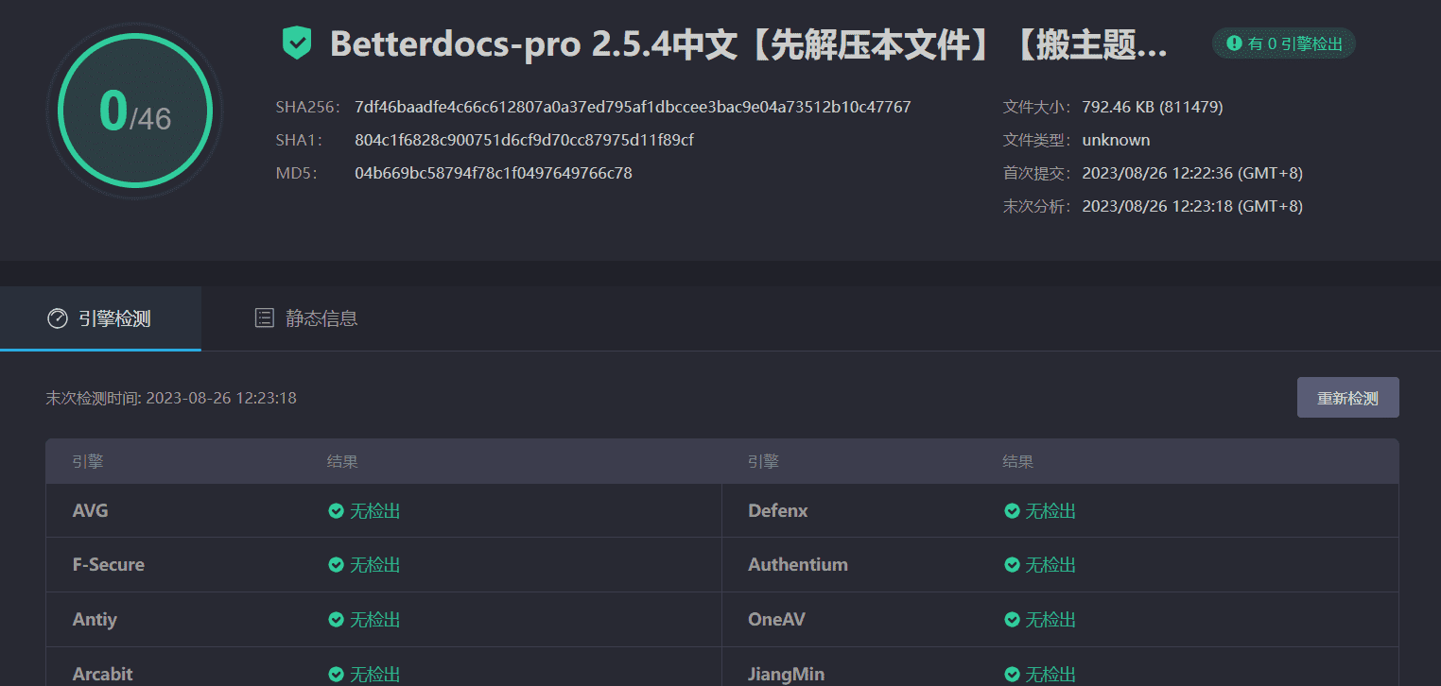
Task: Click 无检出 result text in Antiy row
Action: point(375,620)
